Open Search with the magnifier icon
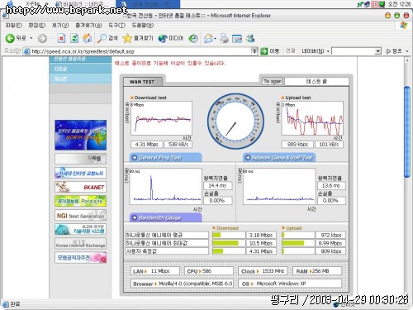 tap(102, 38)
